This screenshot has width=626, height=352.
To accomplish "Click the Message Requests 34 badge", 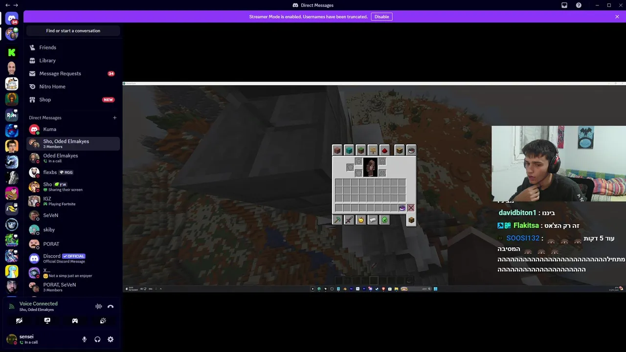I will click(111, 74).
